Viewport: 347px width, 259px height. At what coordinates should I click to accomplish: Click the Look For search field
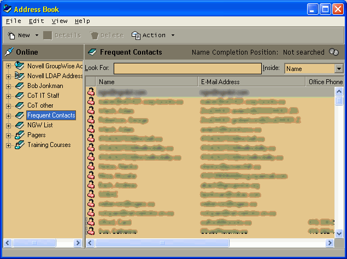[187, 68]
